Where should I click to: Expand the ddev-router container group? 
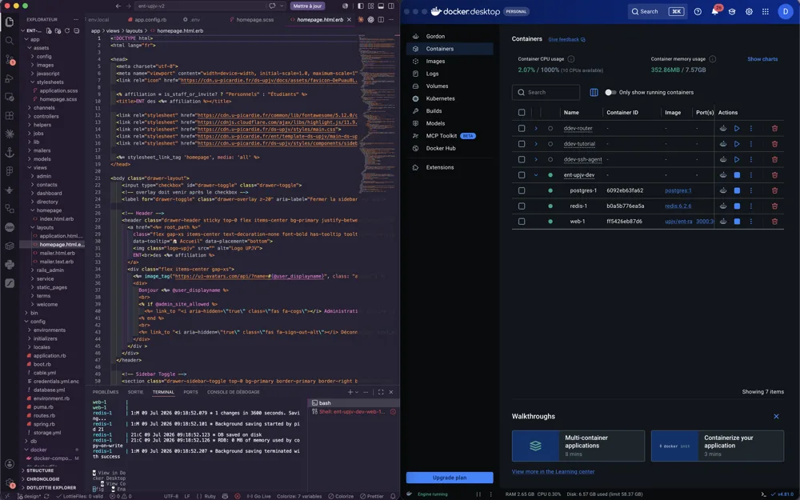click(536, 129)
